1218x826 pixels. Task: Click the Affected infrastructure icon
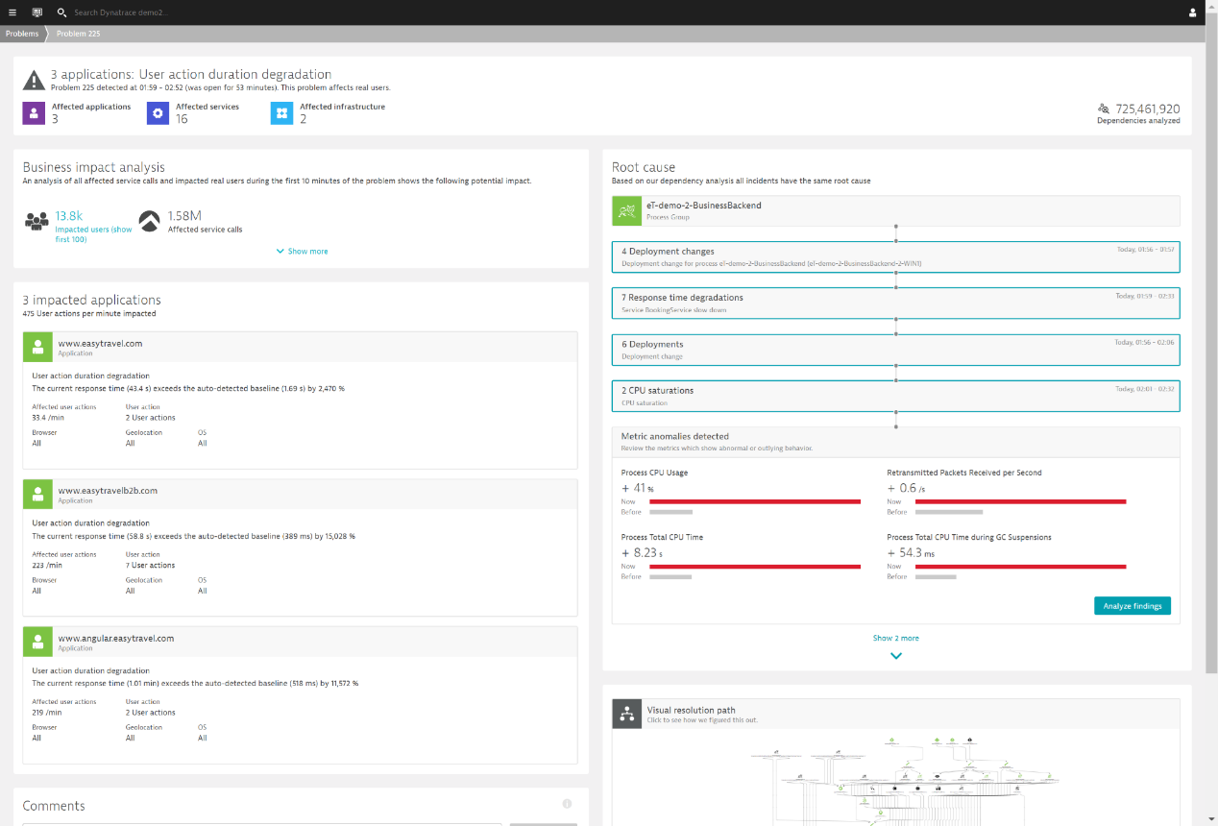click(x=281, y=113)
